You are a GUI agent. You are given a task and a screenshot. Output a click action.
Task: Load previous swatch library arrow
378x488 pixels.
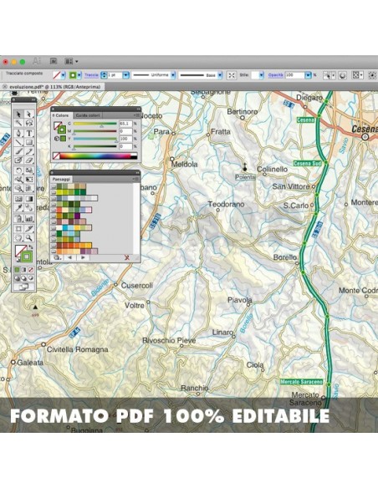point(69,257)
